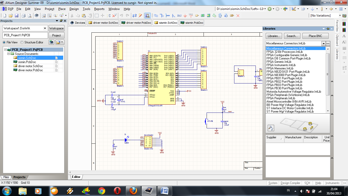
Task: Switch to Structure Editor mode
Action: [x=22, y=42]
